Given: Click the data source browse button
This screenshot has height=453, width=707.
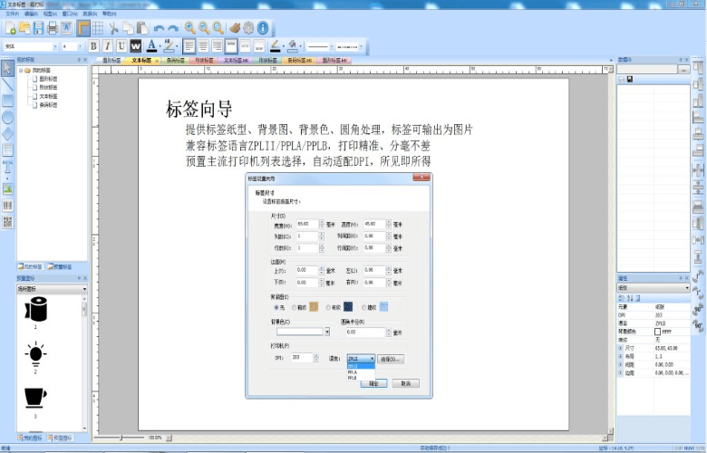Looking at the screenshot, I should point(683,70).
